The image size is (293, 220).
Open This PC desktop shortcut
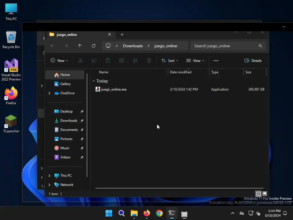pyautogui.click(x=11, y=12)
